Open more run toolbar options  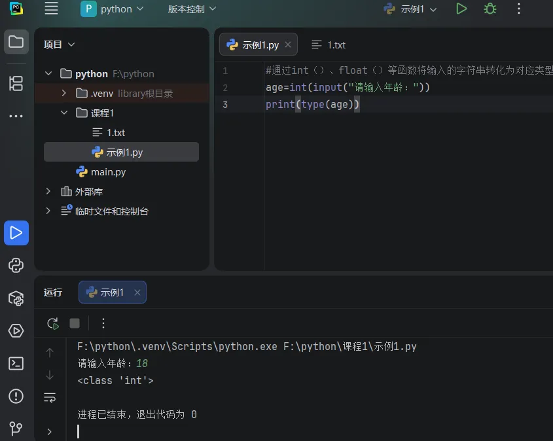point(103,323)
